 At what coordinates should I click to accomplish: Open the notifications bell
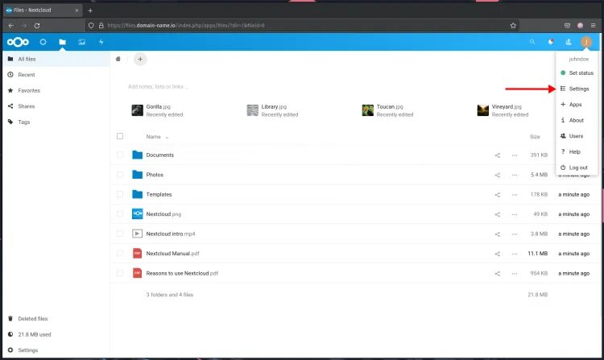pyautogui.click(x=551, y=42)
